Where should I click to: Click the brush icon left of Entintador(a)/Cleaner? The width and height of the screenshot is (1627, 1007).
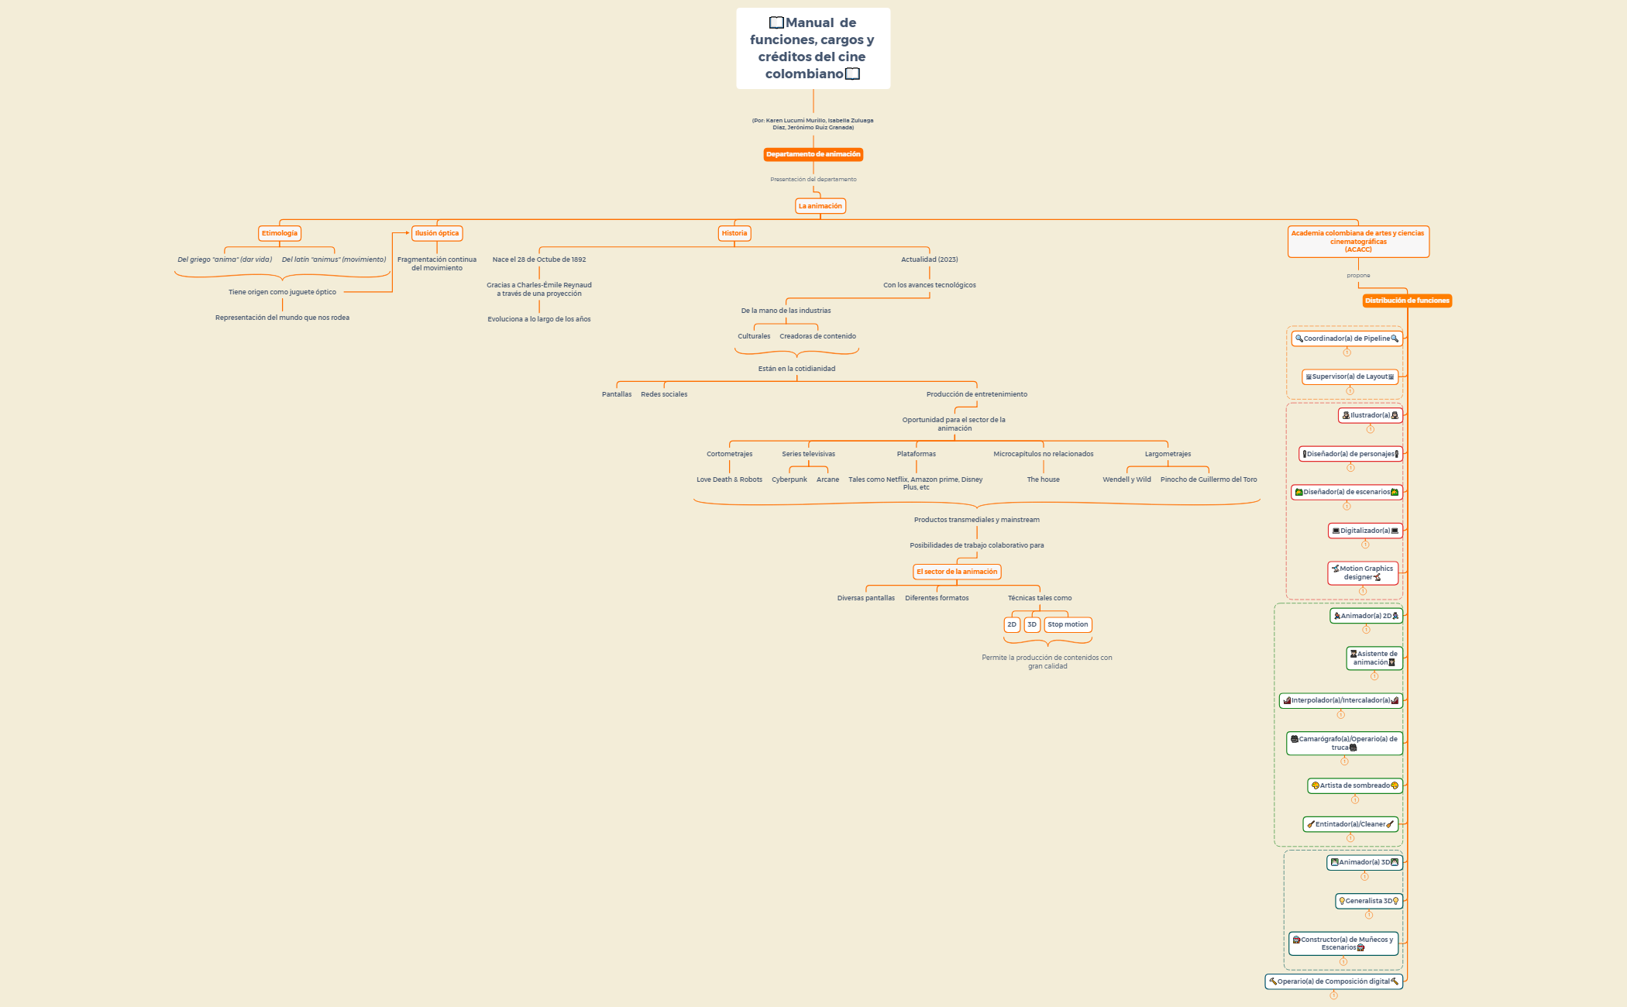(x=1311, y=824)
